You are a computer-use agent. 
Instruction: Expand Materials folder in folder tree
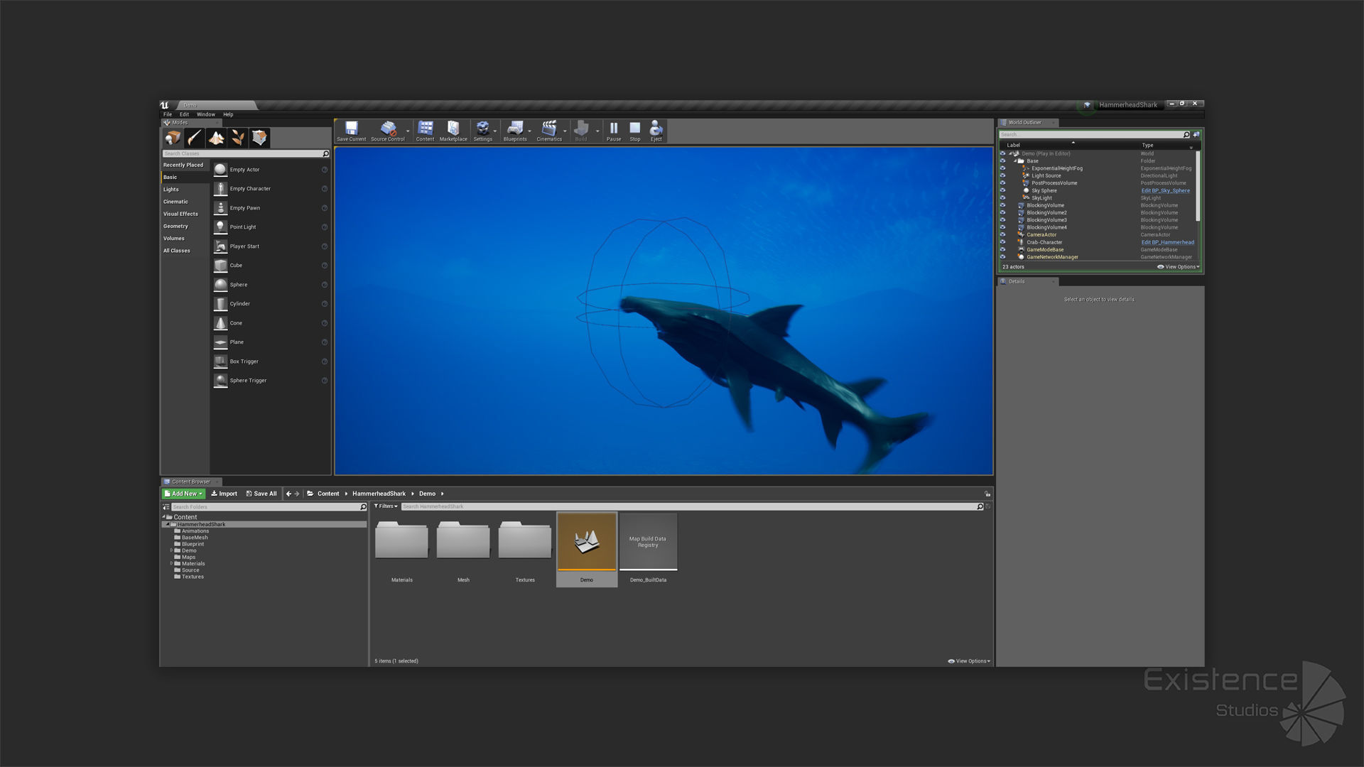coord(171,564)
